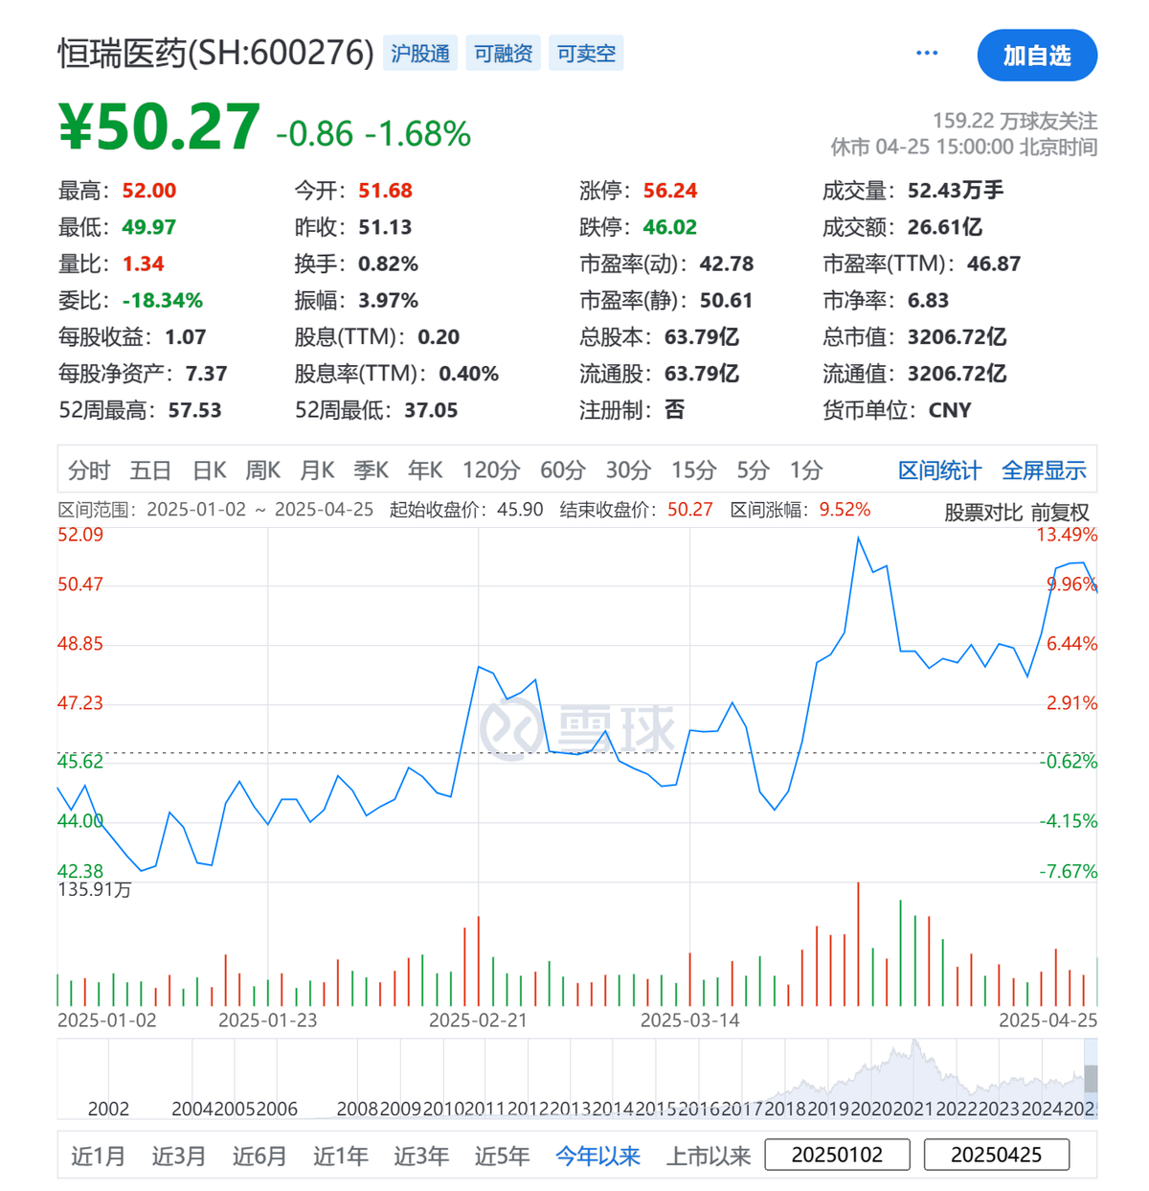Click the 涨停 value 56.24
Image resolution: width=1149 pixels, height=1191 pixels.
coord(670,191)
